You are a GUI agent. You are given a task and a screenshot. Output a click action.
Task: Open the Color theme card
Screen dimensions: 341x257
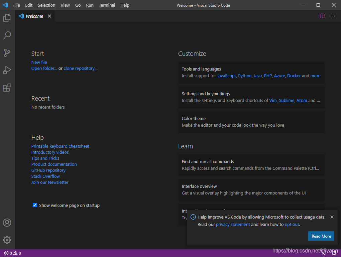coord(251,122)
